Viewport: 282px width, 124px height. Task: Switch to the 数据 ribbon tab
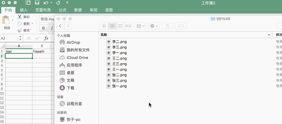(78, 10)
